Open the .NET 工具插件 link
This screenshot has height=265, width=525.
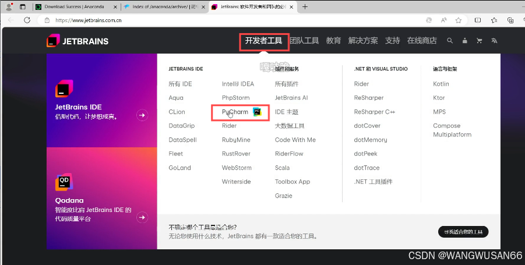374,182
